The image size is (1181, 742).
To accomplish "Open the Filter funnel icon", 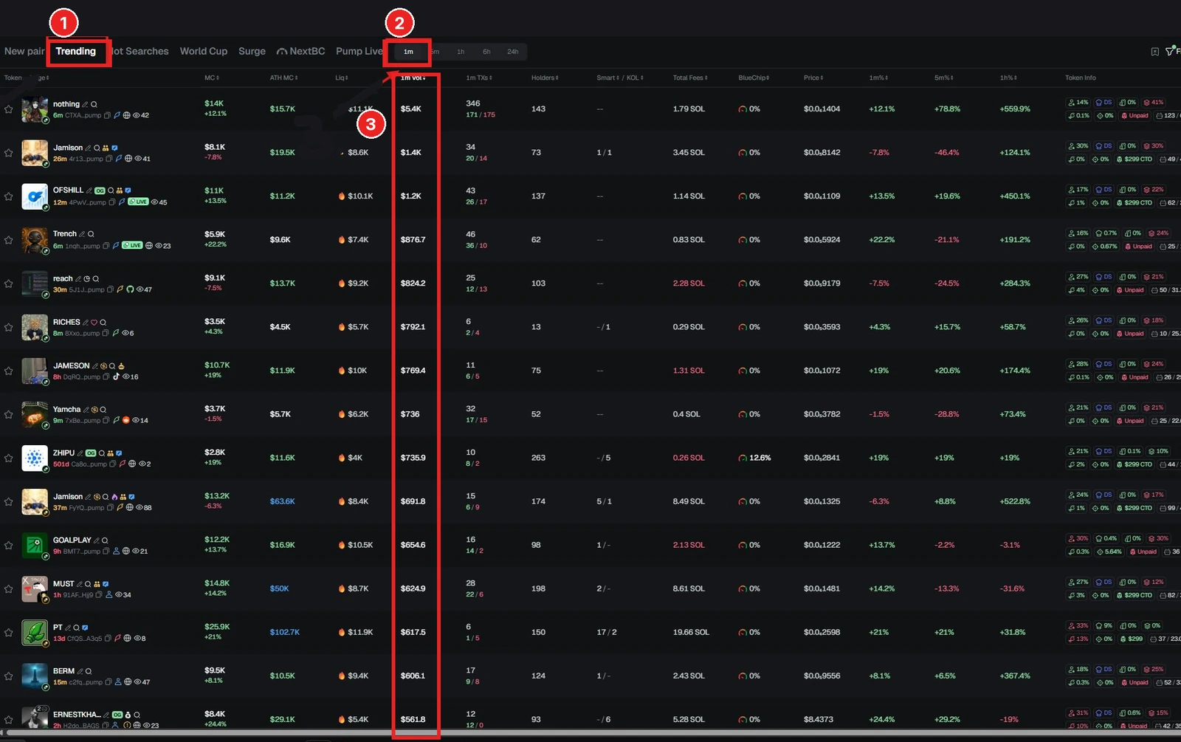I will click(1170, 51).
